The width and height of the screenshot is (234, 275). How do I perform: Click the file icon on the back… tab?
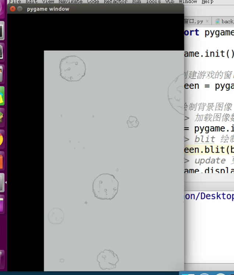[217, 21]
